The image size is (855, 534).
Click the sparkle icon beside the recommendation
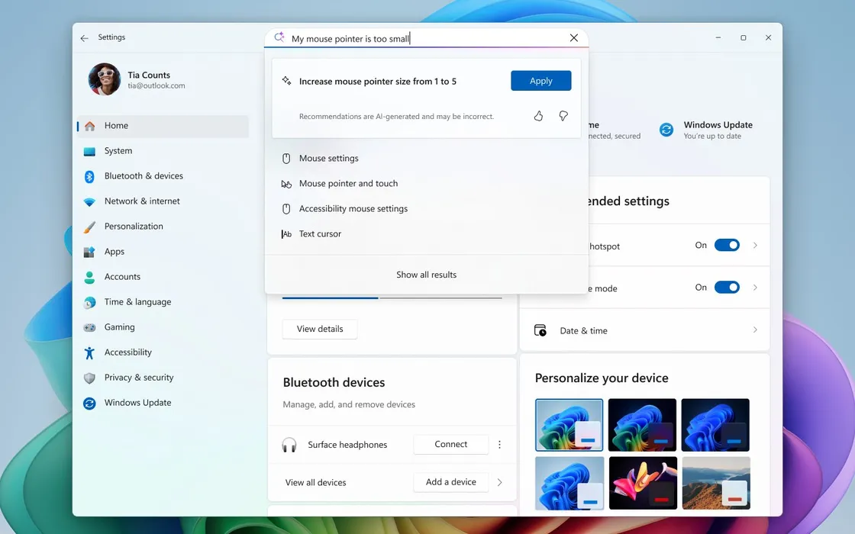(x=286, y=81)
